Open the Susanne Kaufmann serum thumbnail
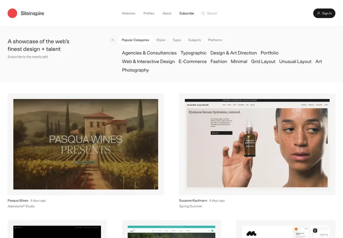The width and height of the screenshot is (343, 238). (257, 143)
